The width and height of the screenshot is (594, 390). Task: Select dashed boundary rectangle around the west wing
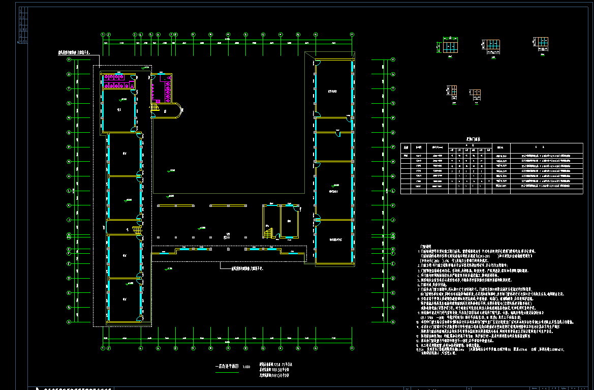[122, 196]
